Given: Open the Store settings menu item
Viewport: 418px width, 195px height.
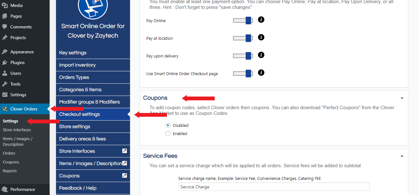Looking at the screenshot, I should pyautogui.click(x=75, y=127).
